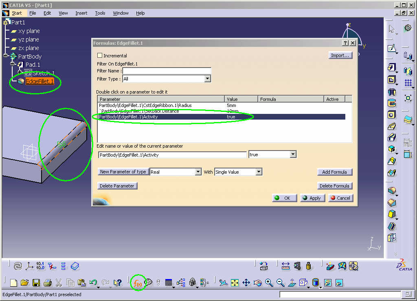Select the Pad tool icon
This screenshot has height=301, width=417.
391,68
